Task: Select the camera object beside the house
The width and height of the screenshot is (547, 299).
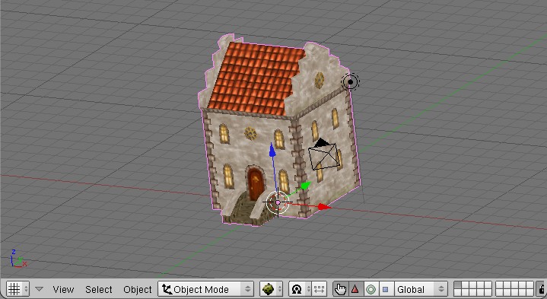Action: 324,154
